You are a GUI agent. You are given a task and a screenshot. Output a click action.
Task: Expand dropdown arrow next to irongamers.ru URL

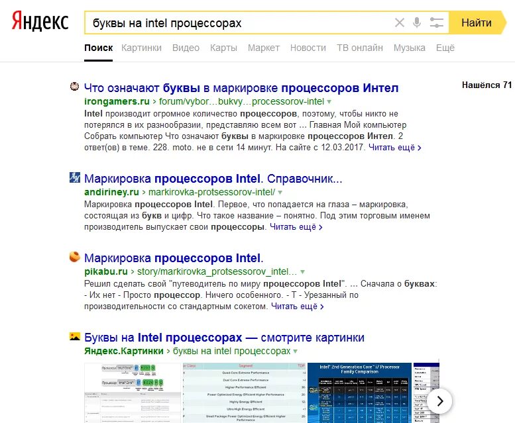pyautogui.click(x=329, y=102)
